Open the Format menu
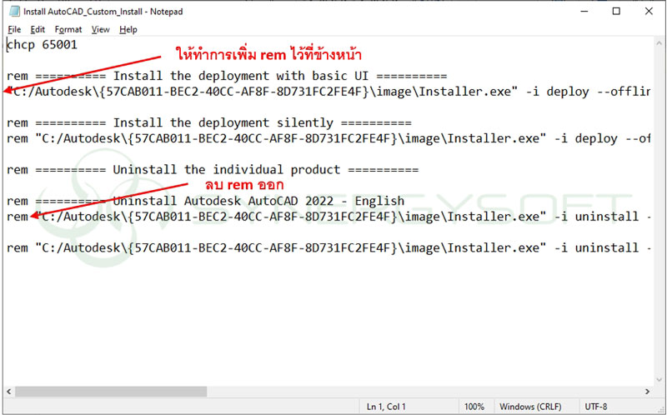667x415 pixels. click(x=68, y=29)
